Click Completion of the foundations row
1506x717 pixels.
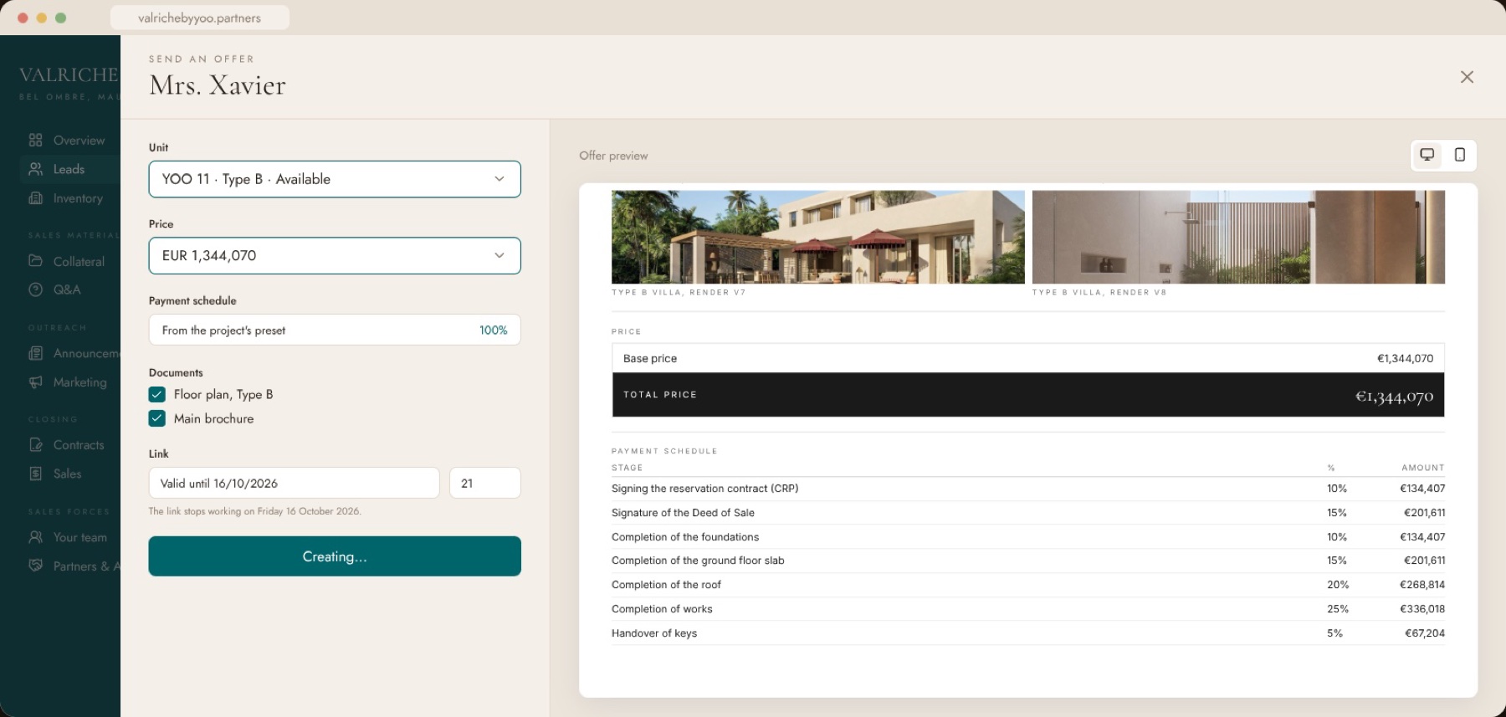point(1028,537)
